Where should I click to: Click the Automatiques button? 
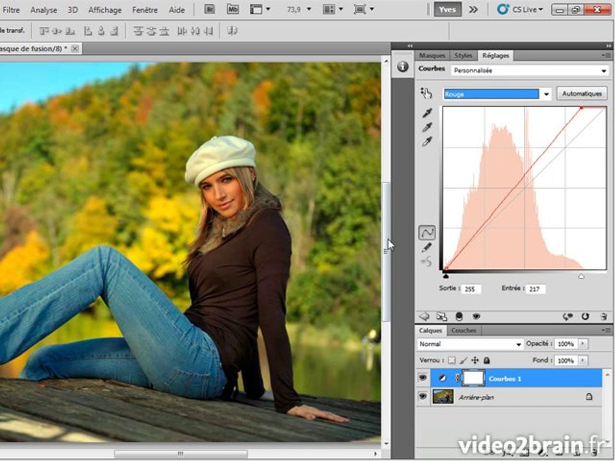pyautogui.click(x=582, y=93)
